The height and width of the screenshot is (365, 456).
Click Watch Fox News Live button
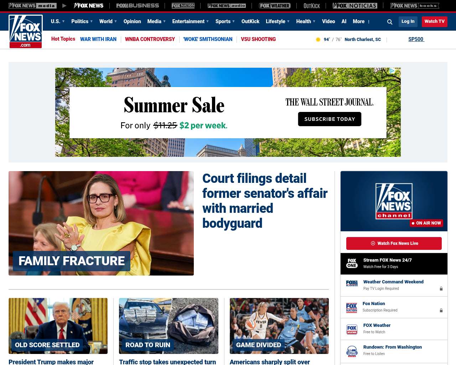tap(394, 243)
